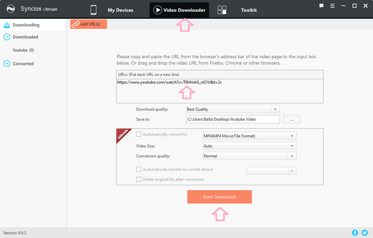
Task: Open the hamburger menu icon
Action: [332, 6]
